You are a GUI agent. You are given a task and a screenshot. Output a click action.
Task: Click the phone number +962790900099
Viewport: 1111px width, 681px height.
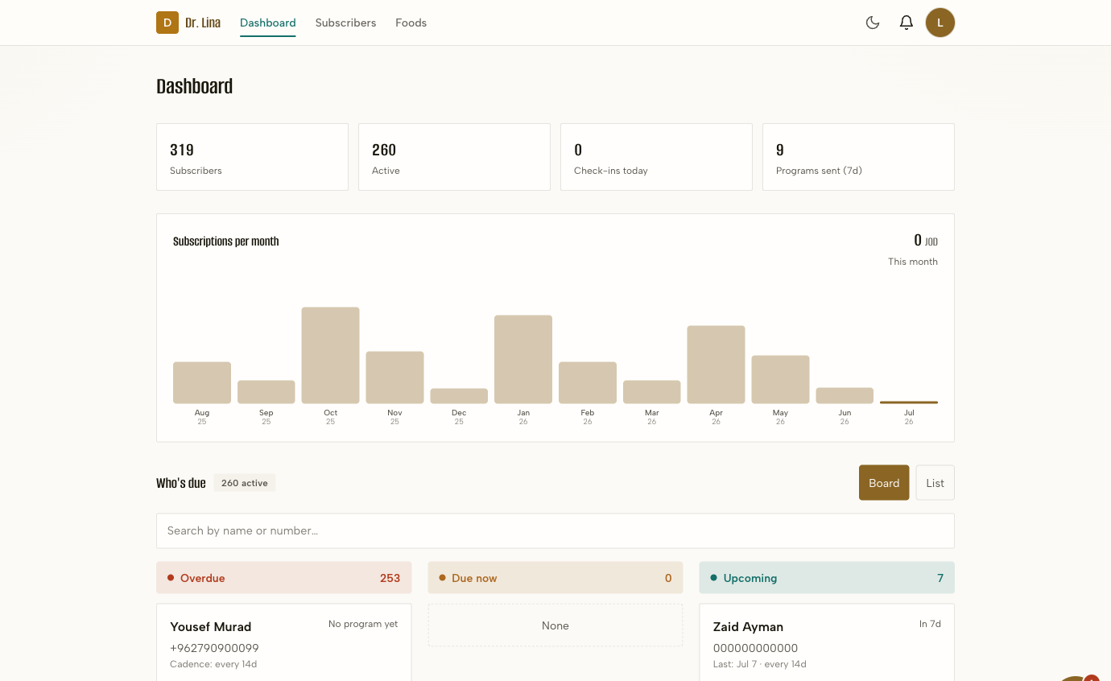[214, 648]
